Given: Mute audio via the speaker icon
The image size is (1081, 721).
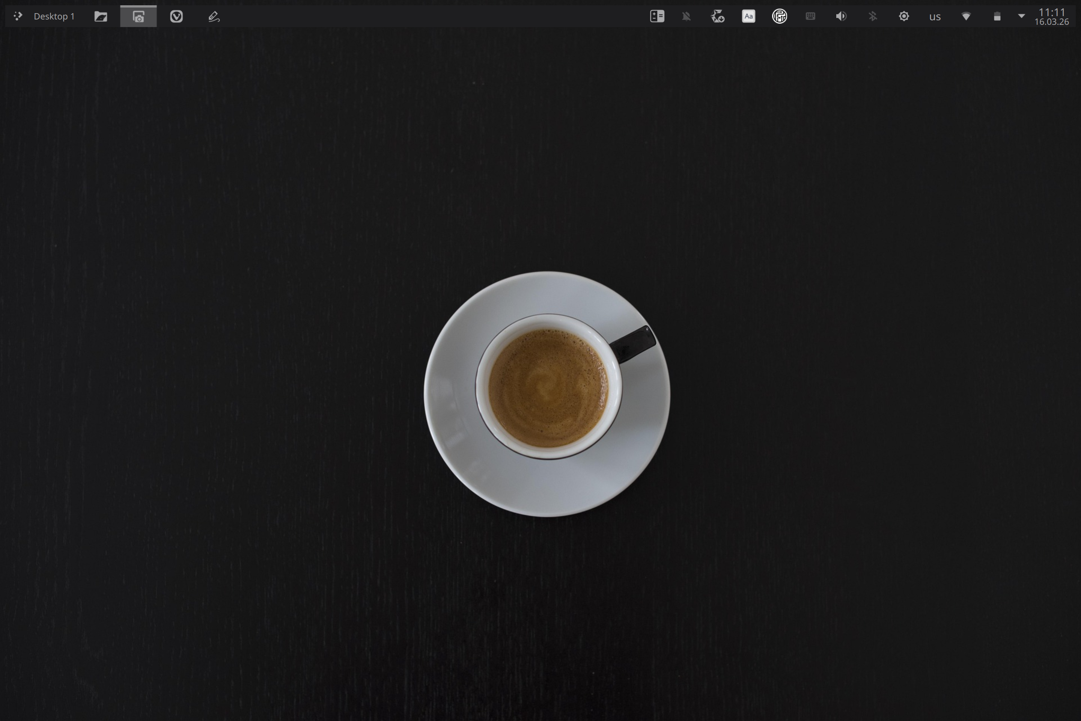Looking at the screenshot, I should click(841, 16).
